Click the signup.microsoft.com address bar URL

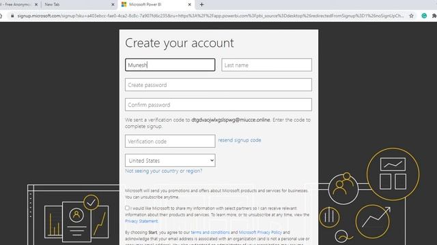(210, 16)
